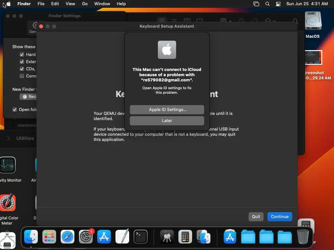Click Apple ID Settings… in the iCloud alert

[167, 109]
